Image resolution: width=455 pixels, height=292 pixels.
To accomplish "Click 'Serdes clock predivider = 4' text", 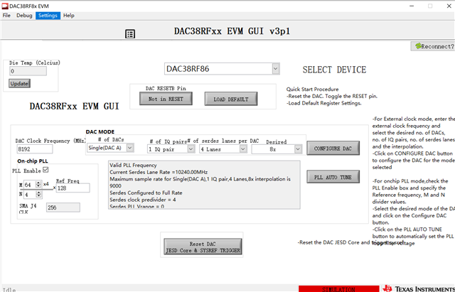I will pos(143,200).
